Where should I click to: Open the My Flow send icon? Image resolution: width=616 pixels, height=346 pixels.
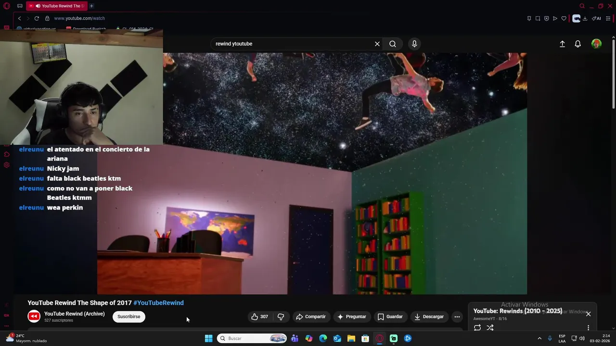(555, 19)
